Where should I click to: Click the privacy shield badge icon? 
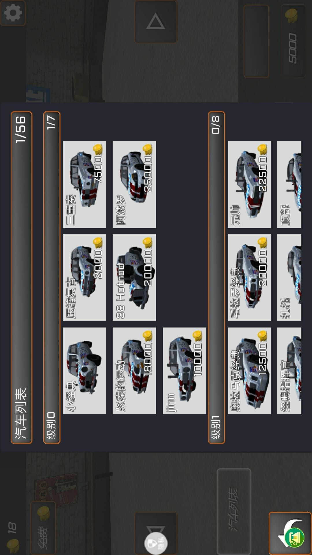point(156,543)
